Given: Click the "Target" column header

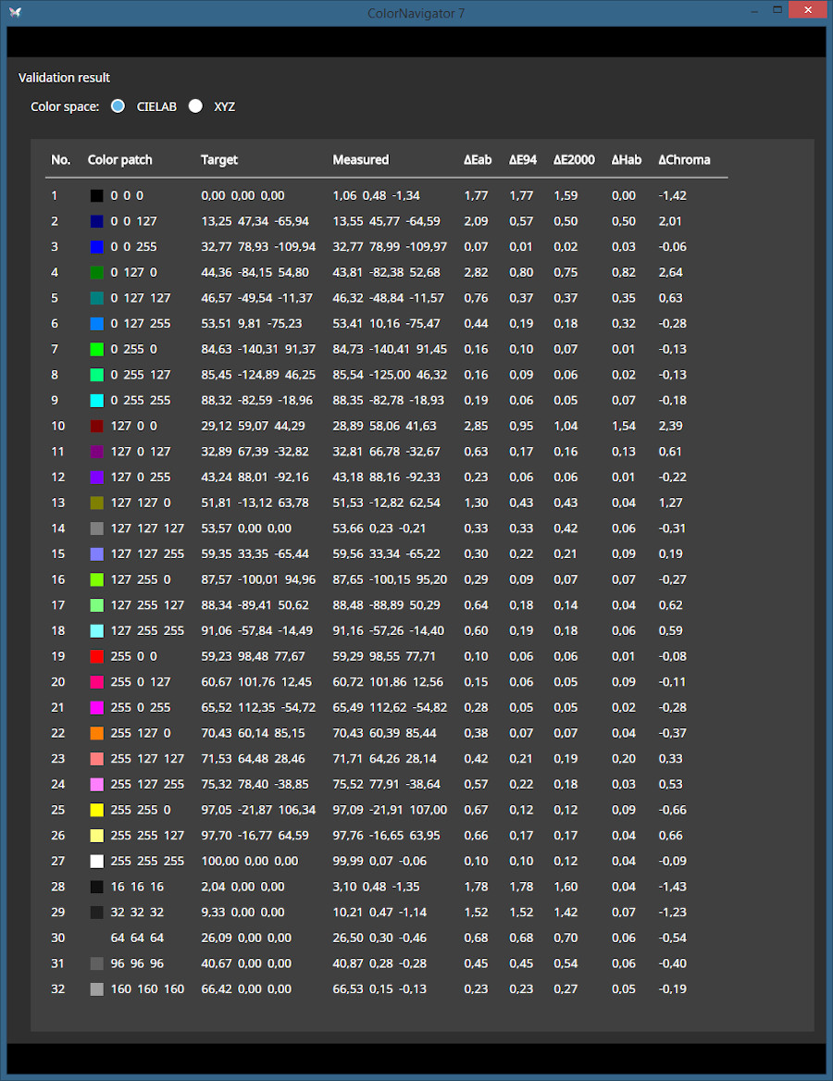Looking at the screenshot, I should click(x=219, y=160).
